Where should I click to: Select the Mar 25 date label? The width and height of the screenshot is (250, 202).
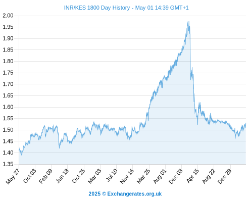point(143,176)
